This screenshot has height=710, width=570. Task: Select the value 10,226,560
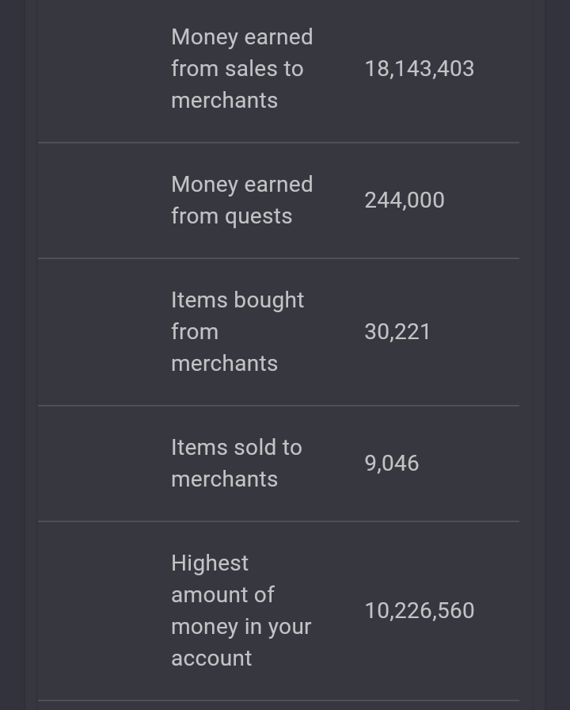click(x=420, y=611)
